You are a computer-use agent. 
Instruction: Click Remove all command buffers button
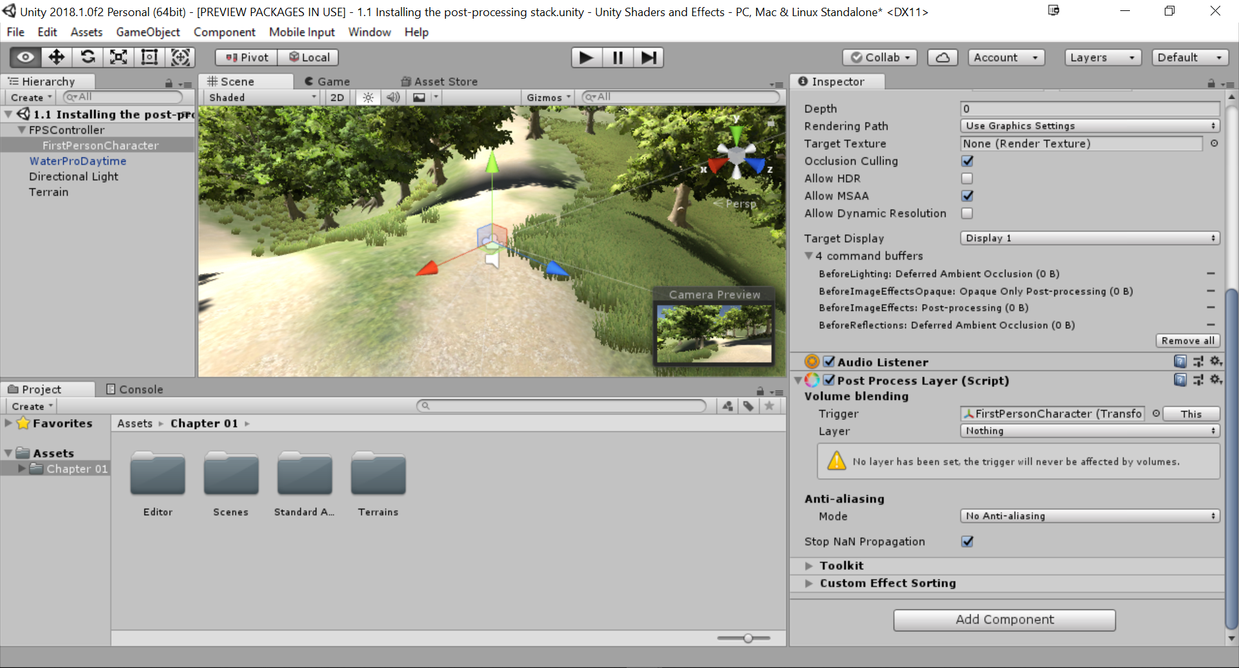[1187, 341]
